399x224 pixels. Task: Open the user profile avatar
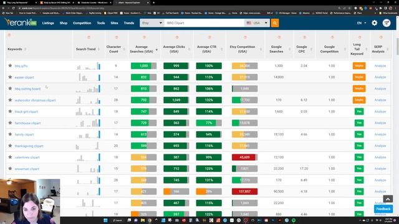pos(387,23)
